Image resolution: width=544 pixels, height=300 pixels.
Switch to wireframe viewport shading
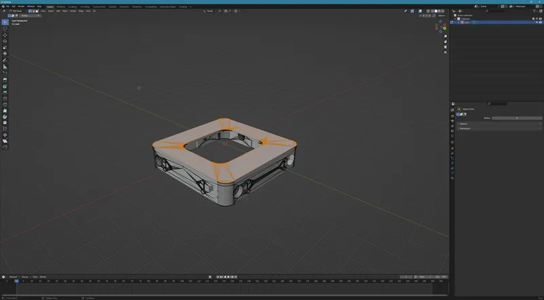click(x=432, y=11)
